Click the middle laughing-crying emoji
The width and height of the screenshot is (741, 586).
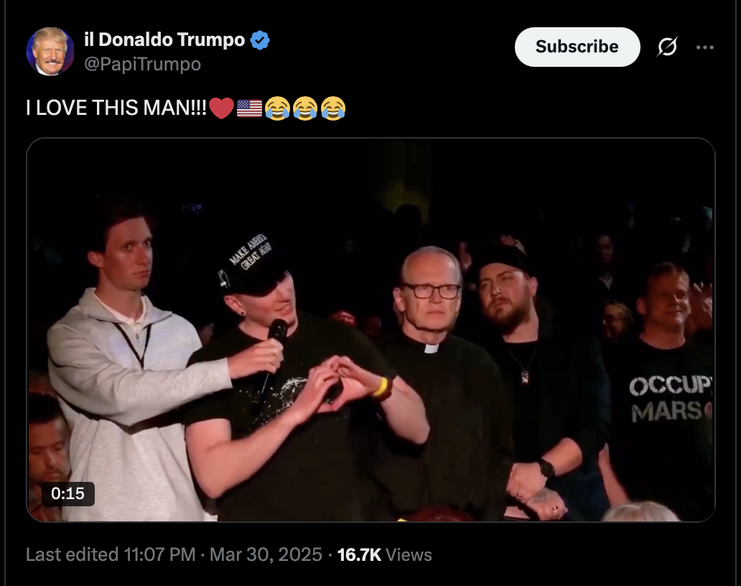tap(305, 108)
